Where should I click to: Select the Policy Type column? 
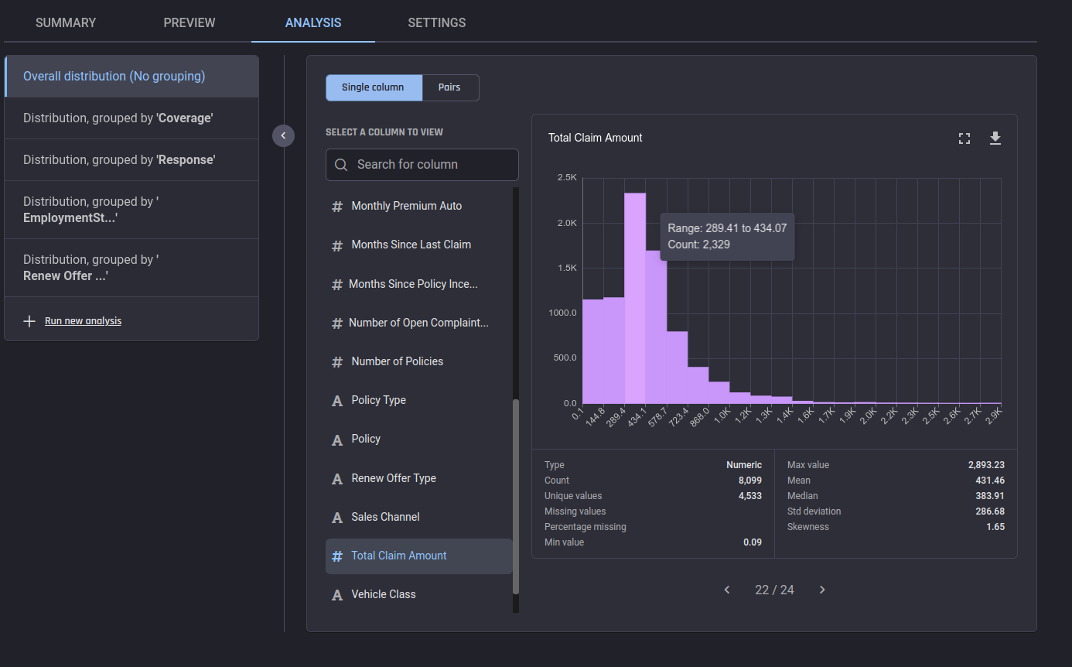[418, 400]
